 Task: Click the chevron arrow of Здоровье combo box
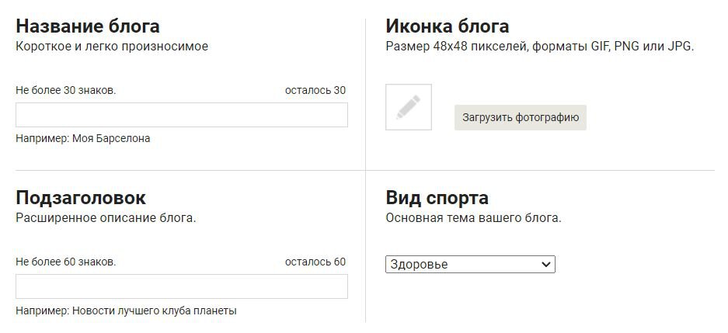[x=546, y=265]
